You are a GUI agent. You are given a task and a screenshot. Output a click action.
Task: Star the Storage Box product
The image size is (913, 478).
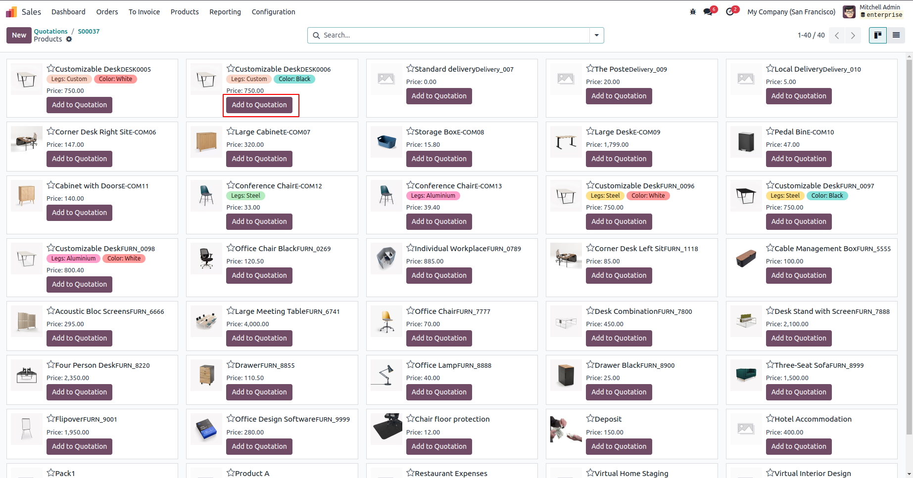tap(410, 131)
